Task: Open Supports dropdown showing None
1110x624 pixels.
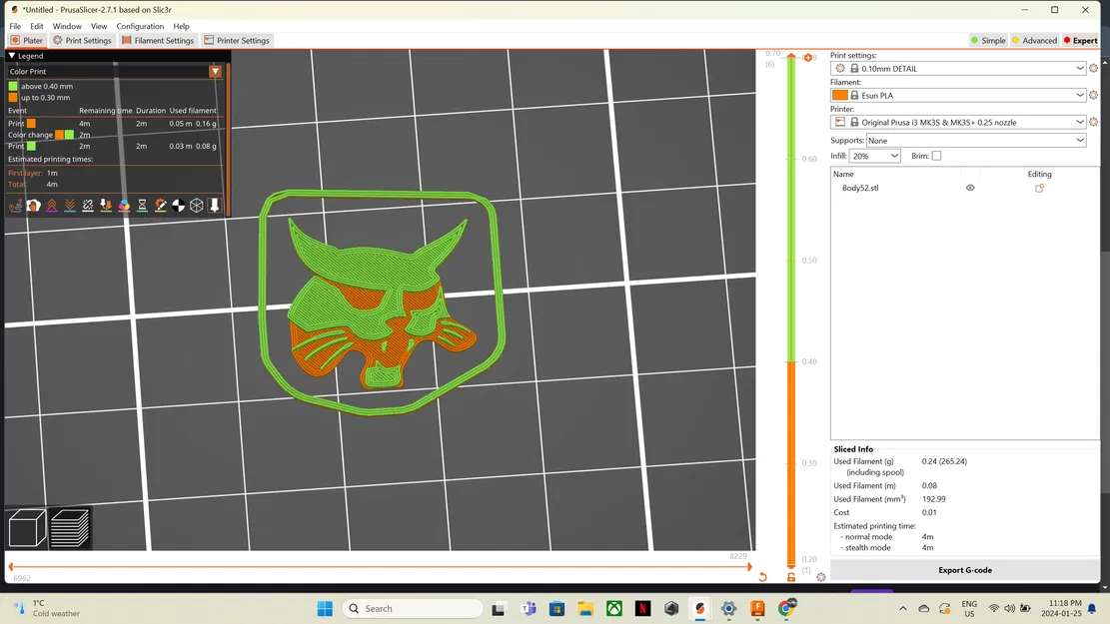Action: tap(976, 140)
